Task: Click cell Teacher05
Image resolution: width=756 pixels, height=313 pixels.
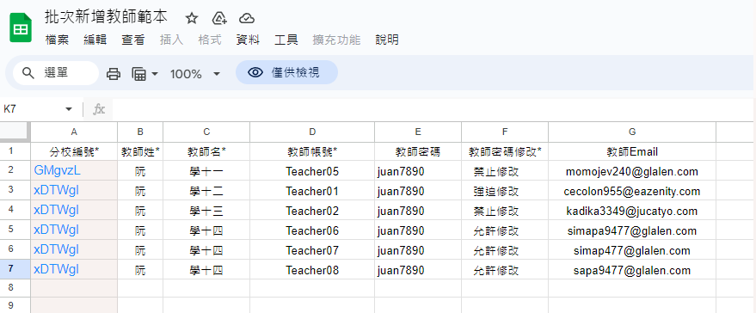Action: tap(312, 172)
